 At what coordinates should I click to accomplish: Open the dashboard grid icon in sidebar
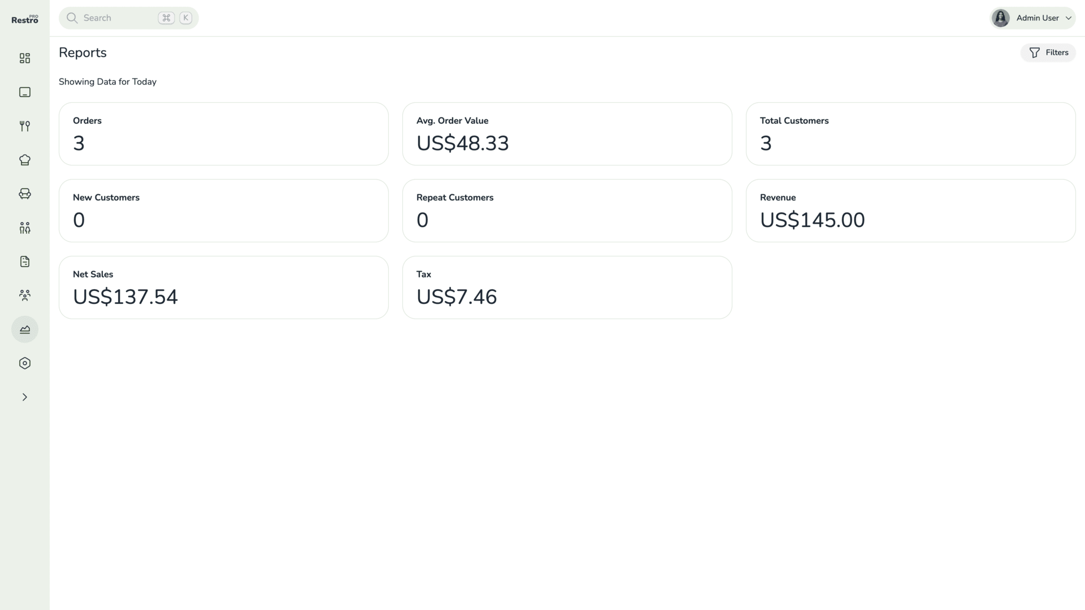[x=25, y=58]
